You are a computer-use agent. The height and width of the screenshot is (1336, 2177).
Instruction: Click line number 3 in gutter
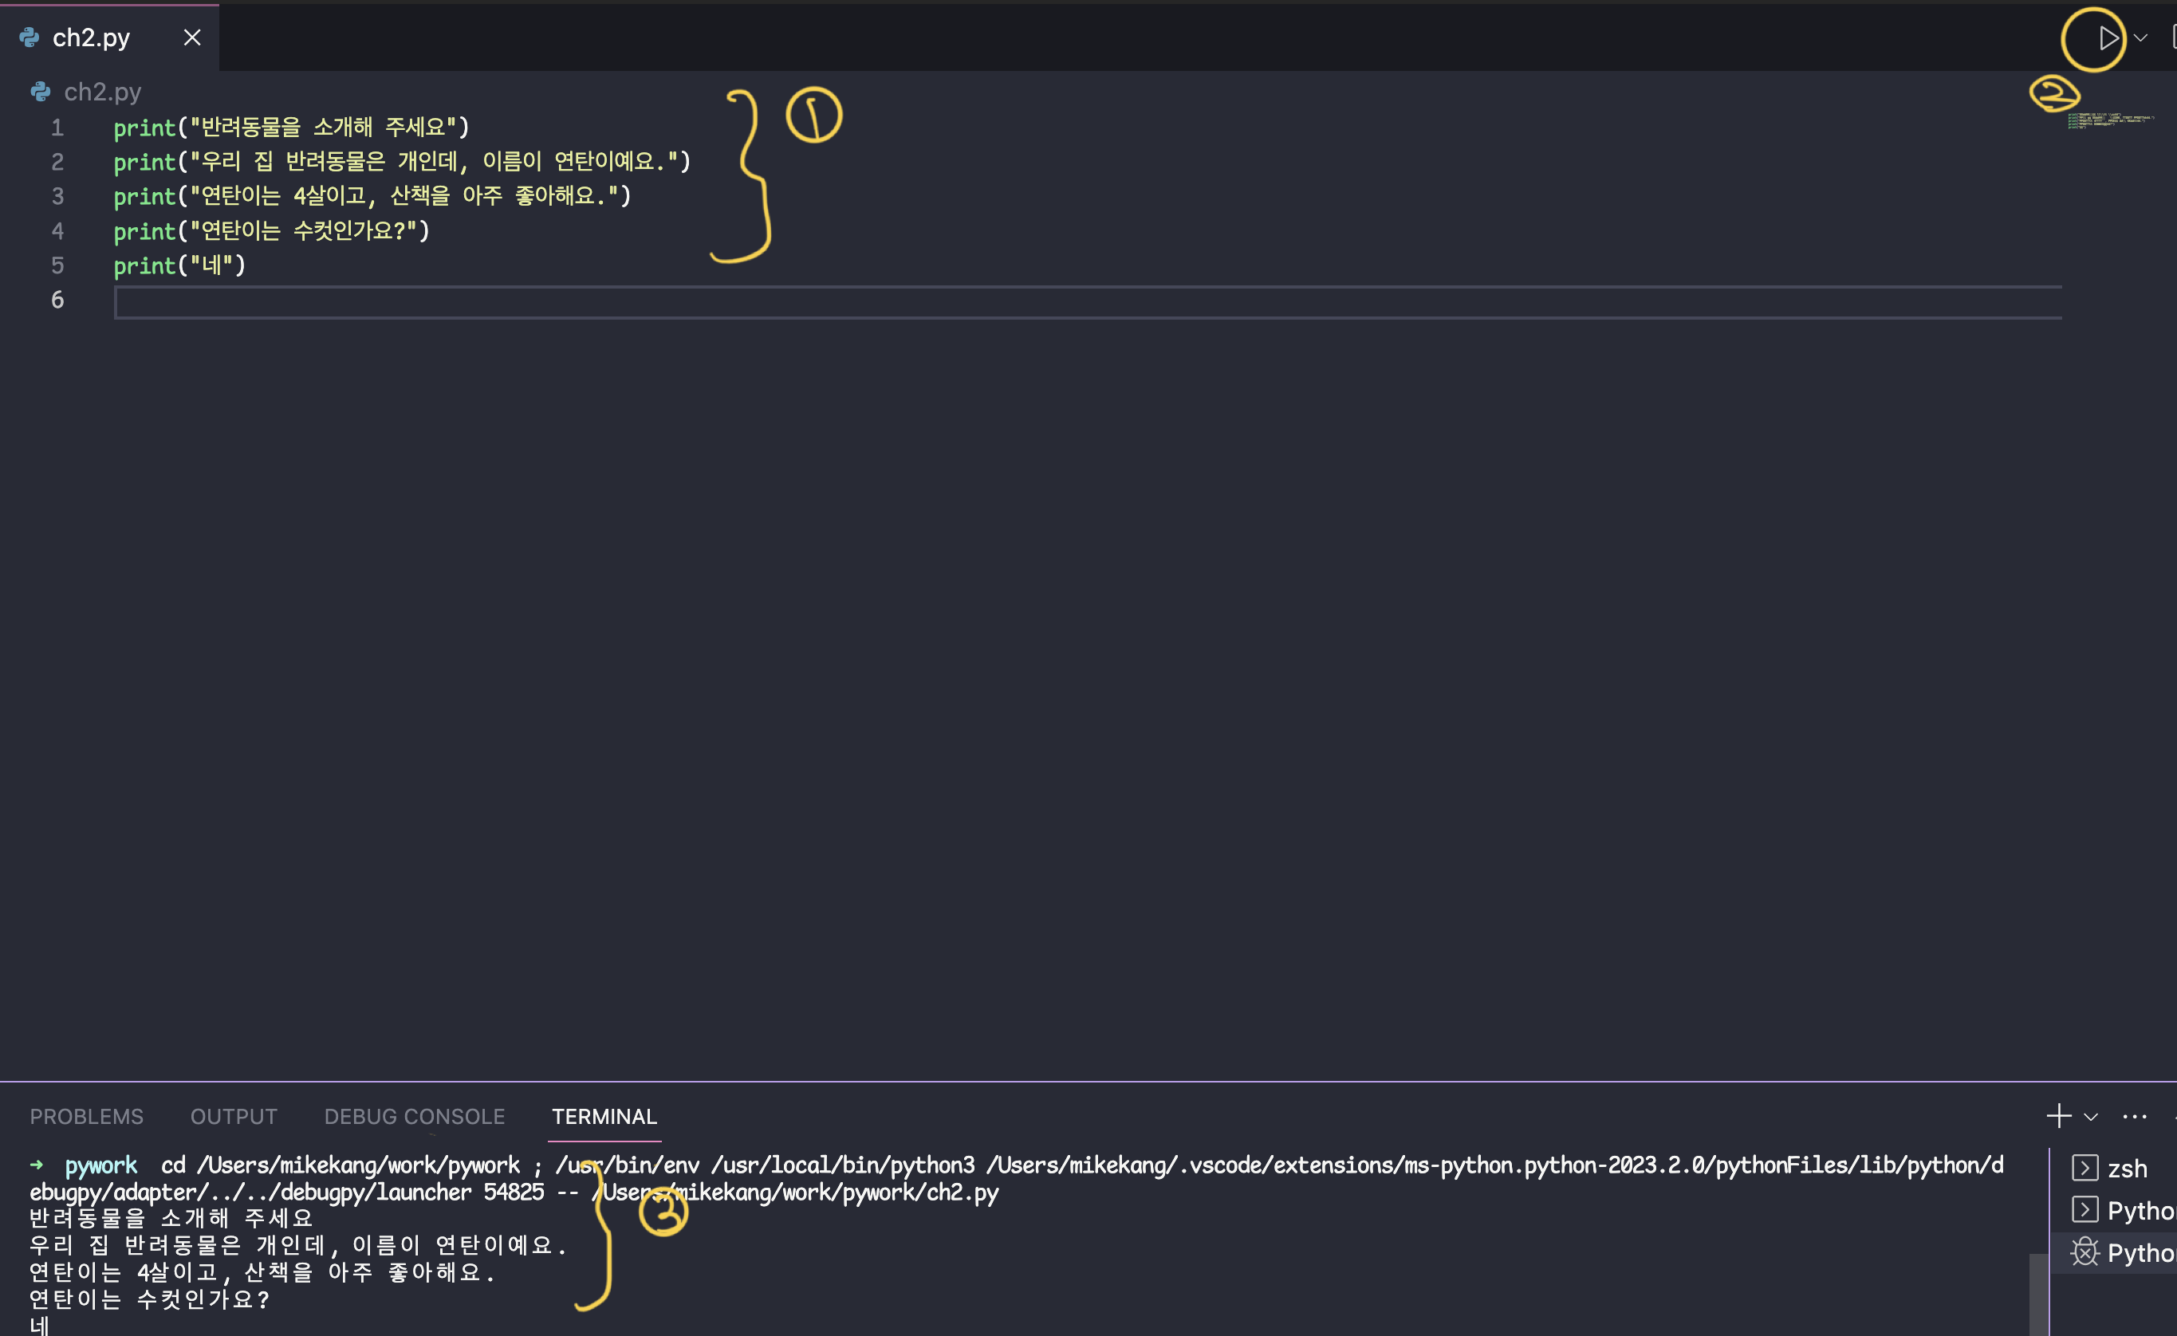coord(57,196)
